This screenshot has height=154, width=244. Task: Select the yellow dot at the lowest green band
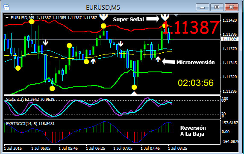click(52, 88)
